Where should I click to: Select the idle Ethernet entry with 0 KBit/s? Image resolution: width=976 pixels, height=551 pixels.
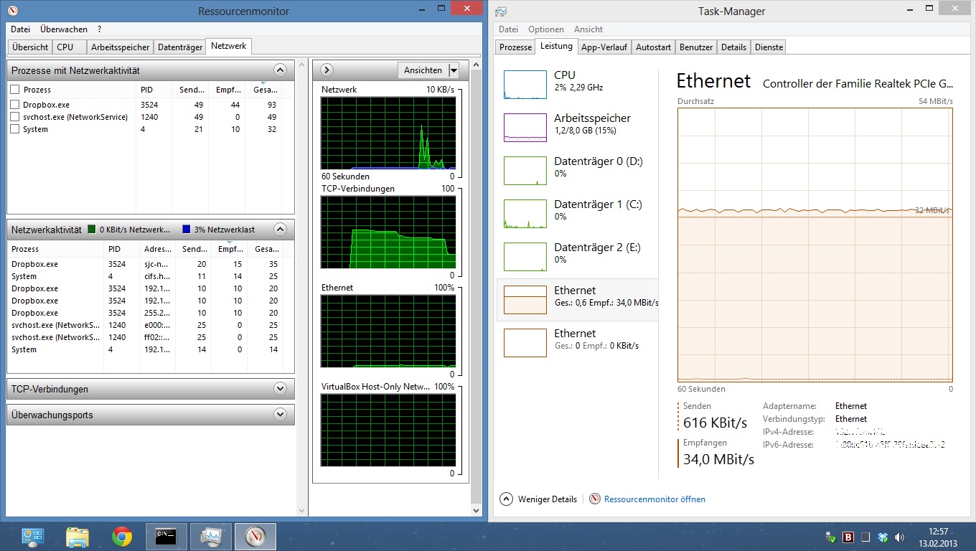tap(577, 343)
